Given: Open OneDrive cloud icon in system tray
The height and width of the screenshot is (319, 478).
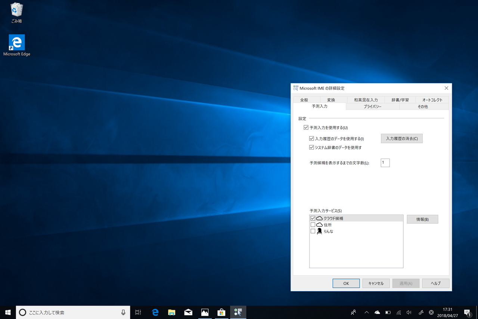Looking at the screenshot, I should point(377,312).
